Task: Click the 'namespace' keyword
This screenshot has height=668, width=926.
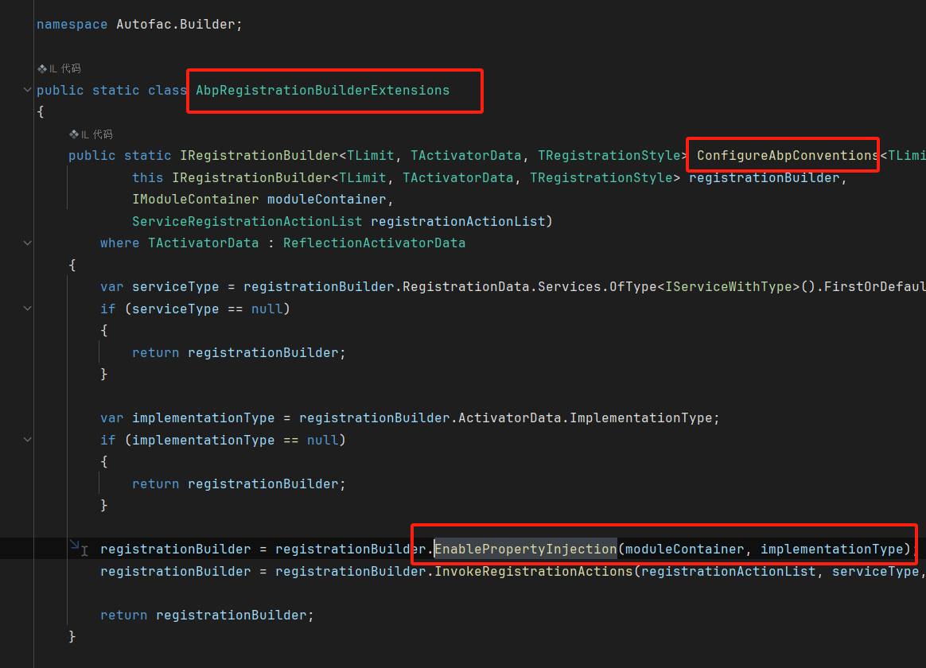Action: (x=72, y=24)
